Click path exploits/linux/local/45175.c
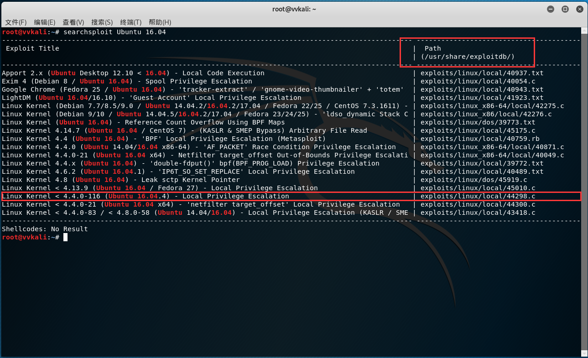588x358 pixels. click(478, 130)
